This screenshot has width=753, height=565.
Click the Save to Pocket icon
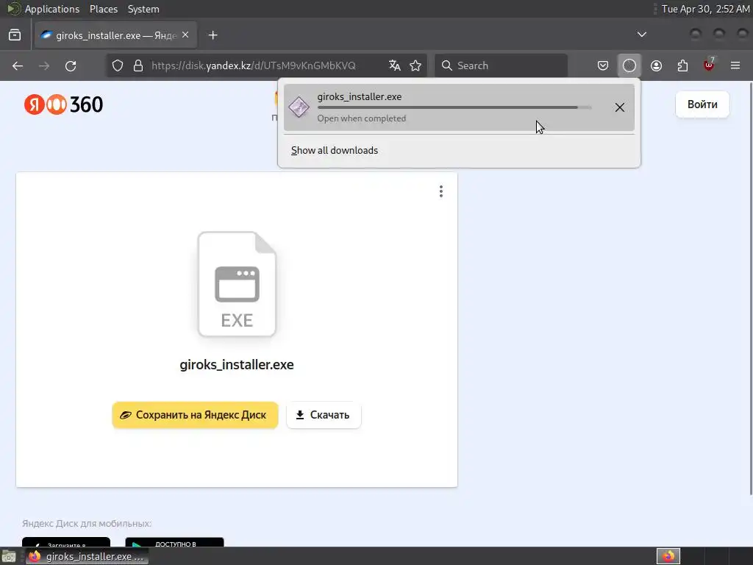click(603, 65)
